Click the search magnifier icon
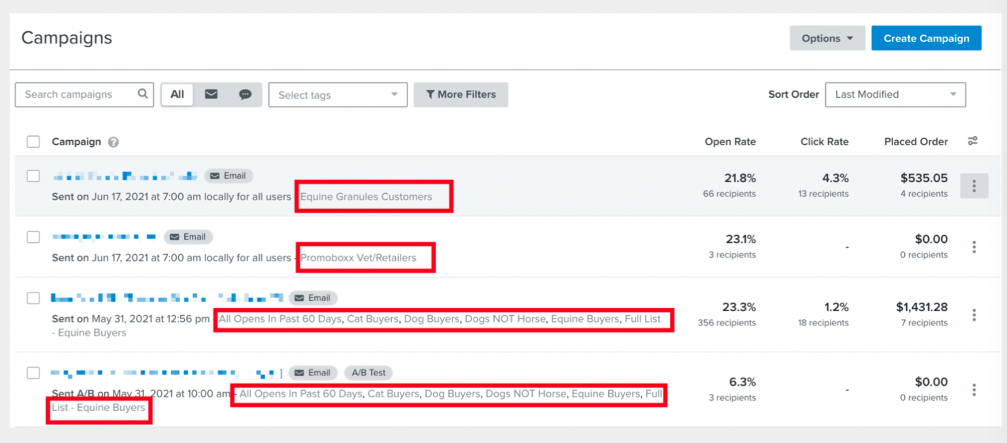 point(142,94)
